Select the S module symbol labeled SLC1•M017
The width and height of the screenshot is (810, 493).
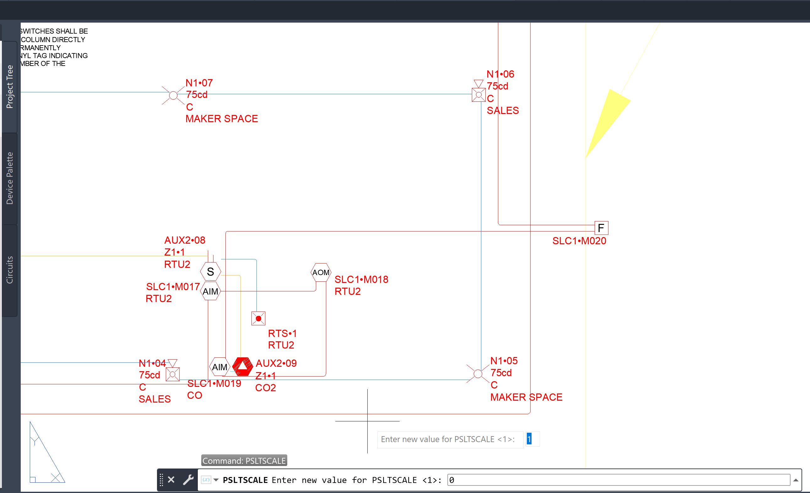[210, 271]
